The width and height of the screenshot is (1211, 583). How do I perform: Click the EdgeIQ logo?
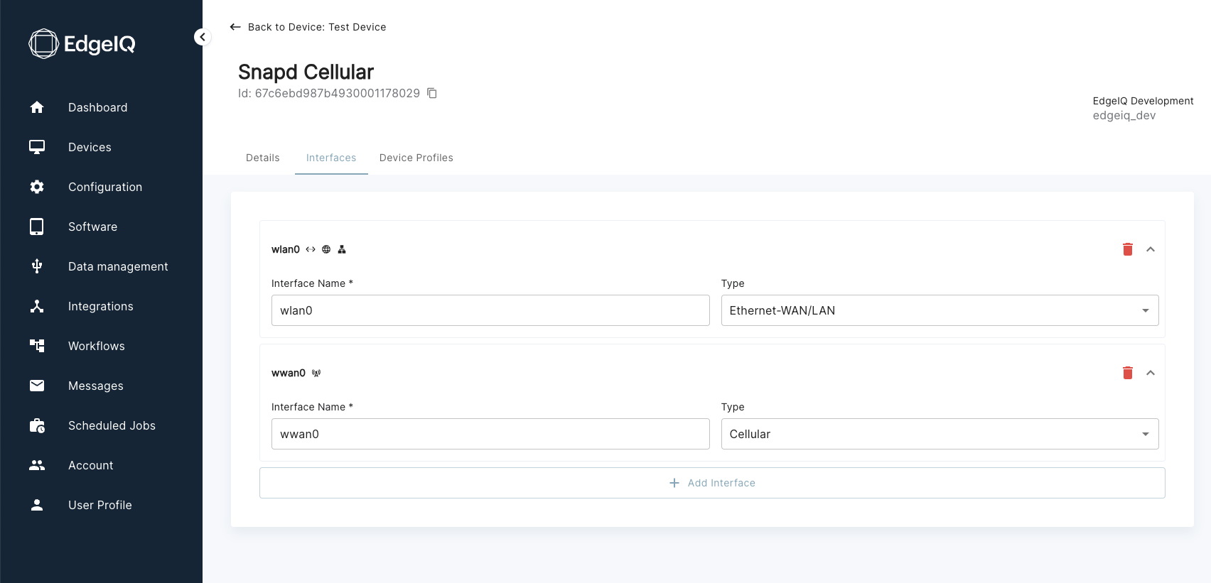pyautogui.click(x=82, y=43)
